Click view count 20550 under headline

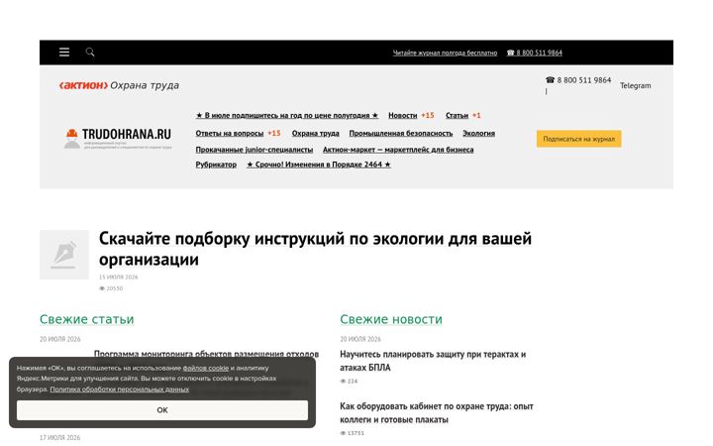tap(111, 288)
